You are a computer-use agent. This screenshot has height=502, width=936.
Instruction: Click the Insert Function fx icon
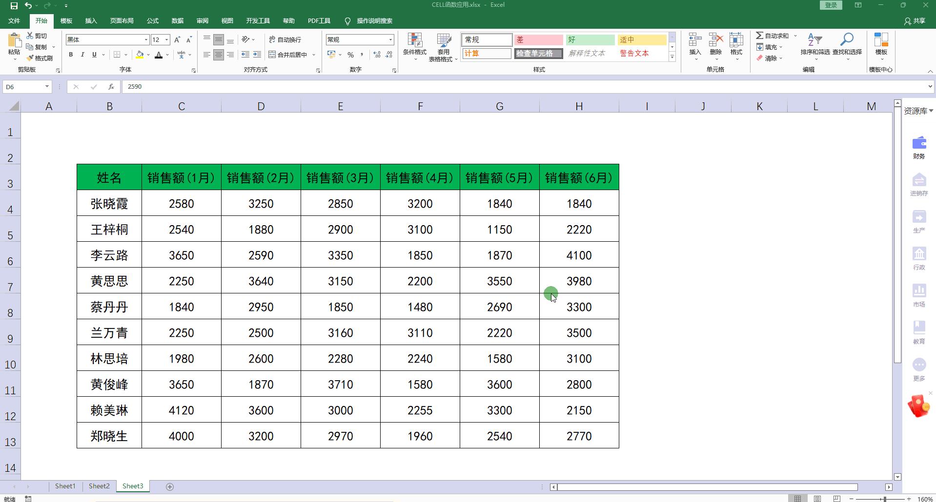[111, 87]
